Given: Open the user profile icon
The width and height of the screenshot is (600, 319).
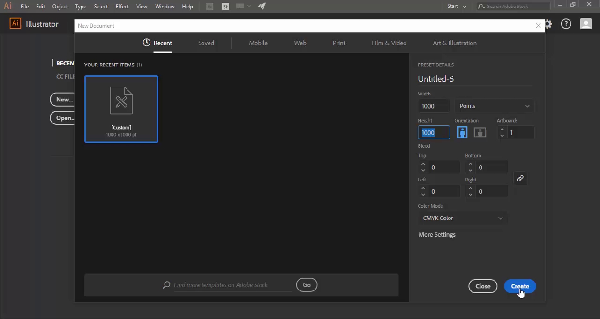Looking at the screenshot, I should click(x=586, y=24).
